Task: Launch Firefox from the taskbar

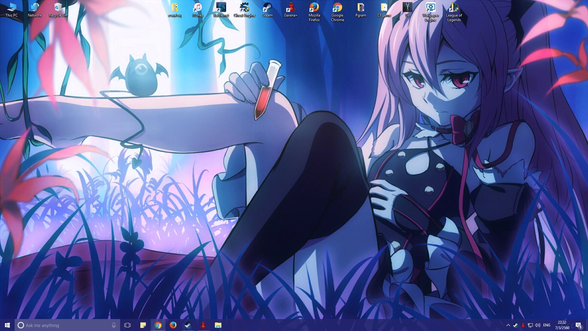Action: [173, 325]
